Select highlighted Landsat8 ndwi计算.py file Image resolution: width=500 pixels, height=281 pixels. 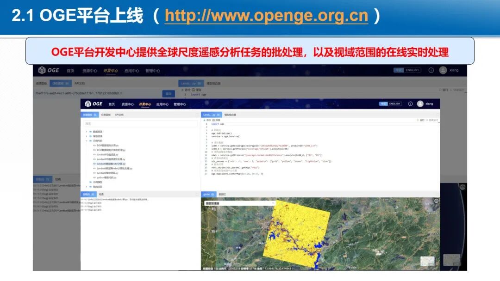coord(111,164)
